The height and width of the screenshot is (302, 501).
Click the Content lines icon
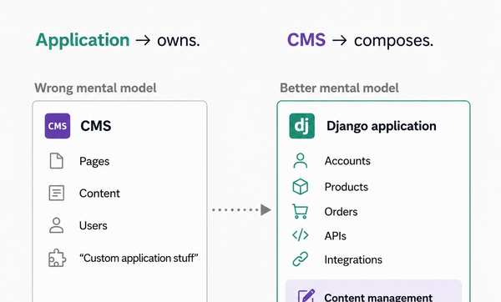[57, 193]
